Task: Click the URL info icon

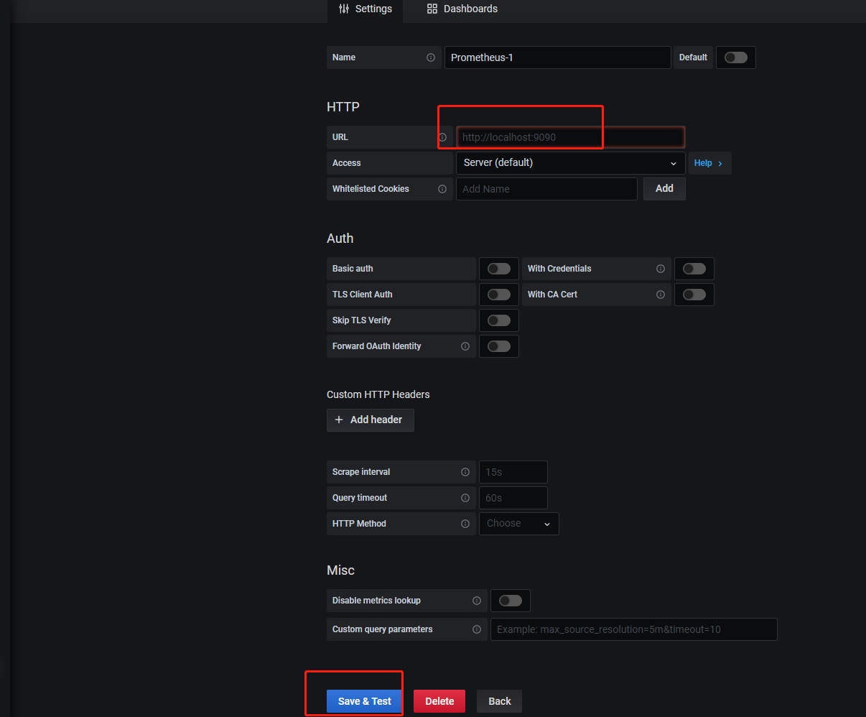Action: pyautogui.click(x=442, y=137)
